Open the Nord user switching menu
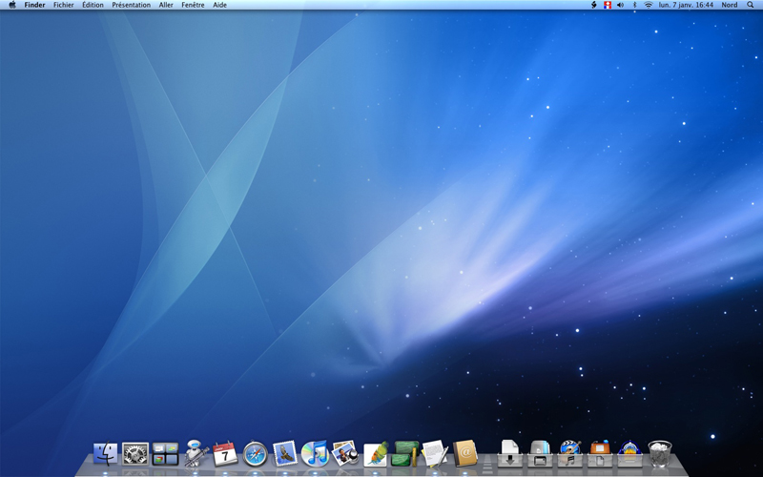The image size is (763, 477). point(730,5)
